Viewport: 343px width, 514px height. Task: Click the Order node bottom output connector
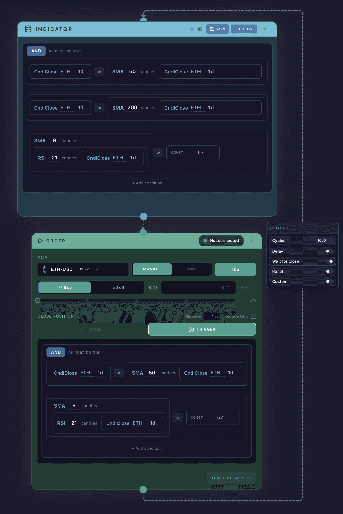(143, 490)
